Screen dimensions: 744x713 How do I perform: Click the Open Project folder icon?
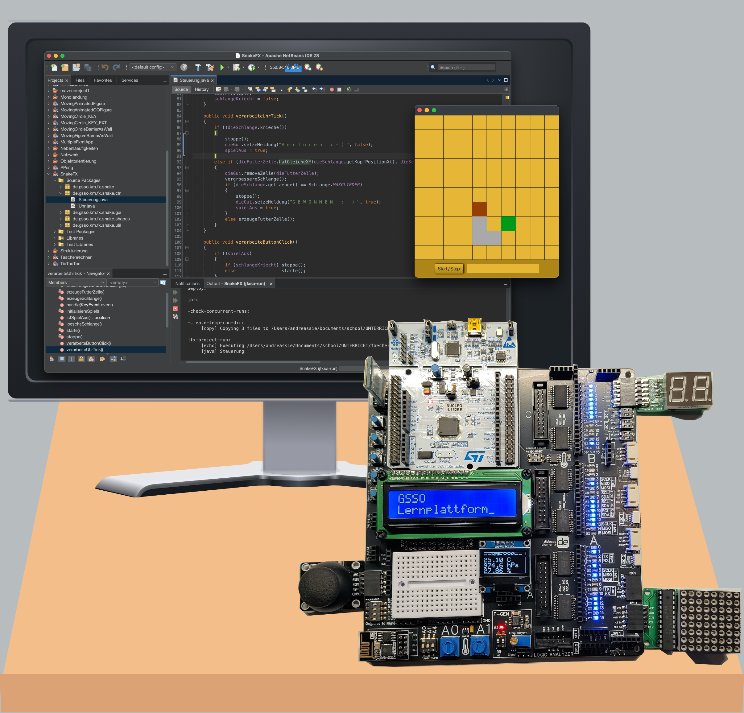pos(76,68)
